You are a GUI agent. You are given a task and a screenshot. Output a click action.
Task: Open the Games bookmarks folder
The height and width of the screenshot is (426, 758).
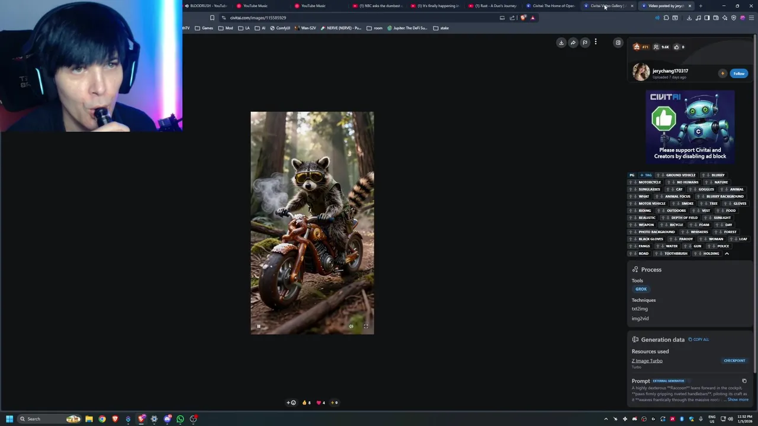point(204,28)
